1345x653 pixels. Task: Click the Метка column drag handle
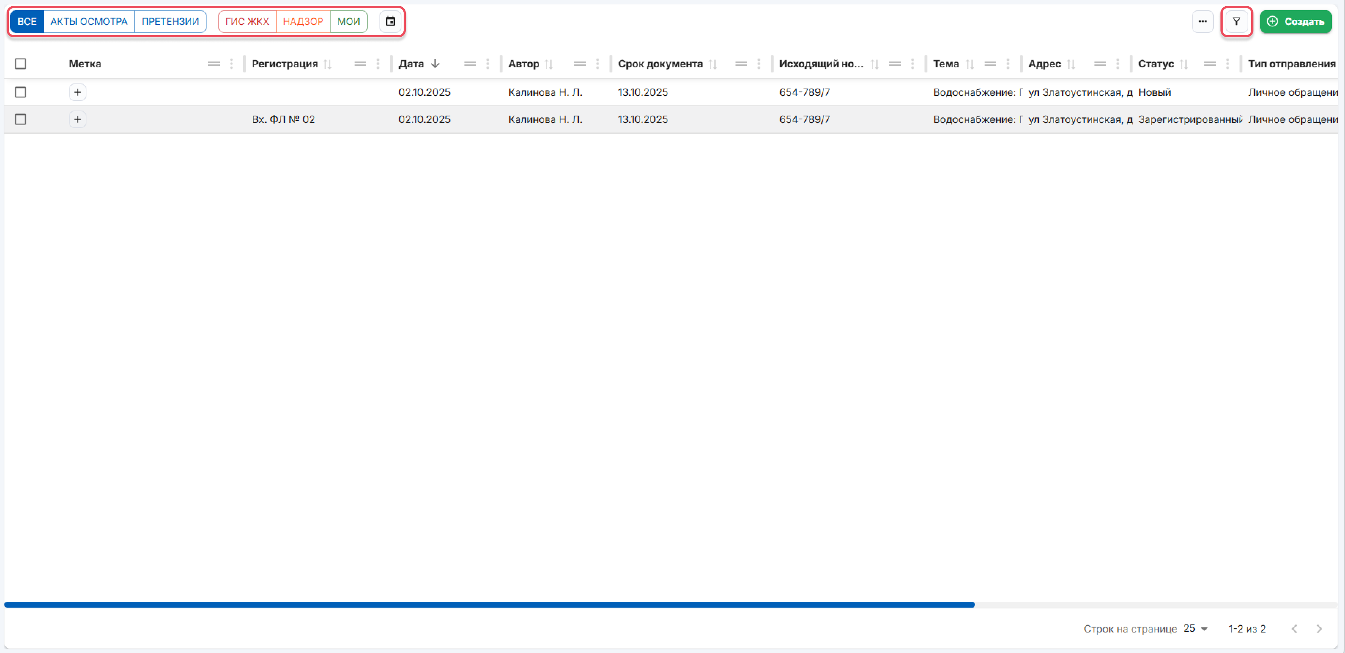[214, 64]
